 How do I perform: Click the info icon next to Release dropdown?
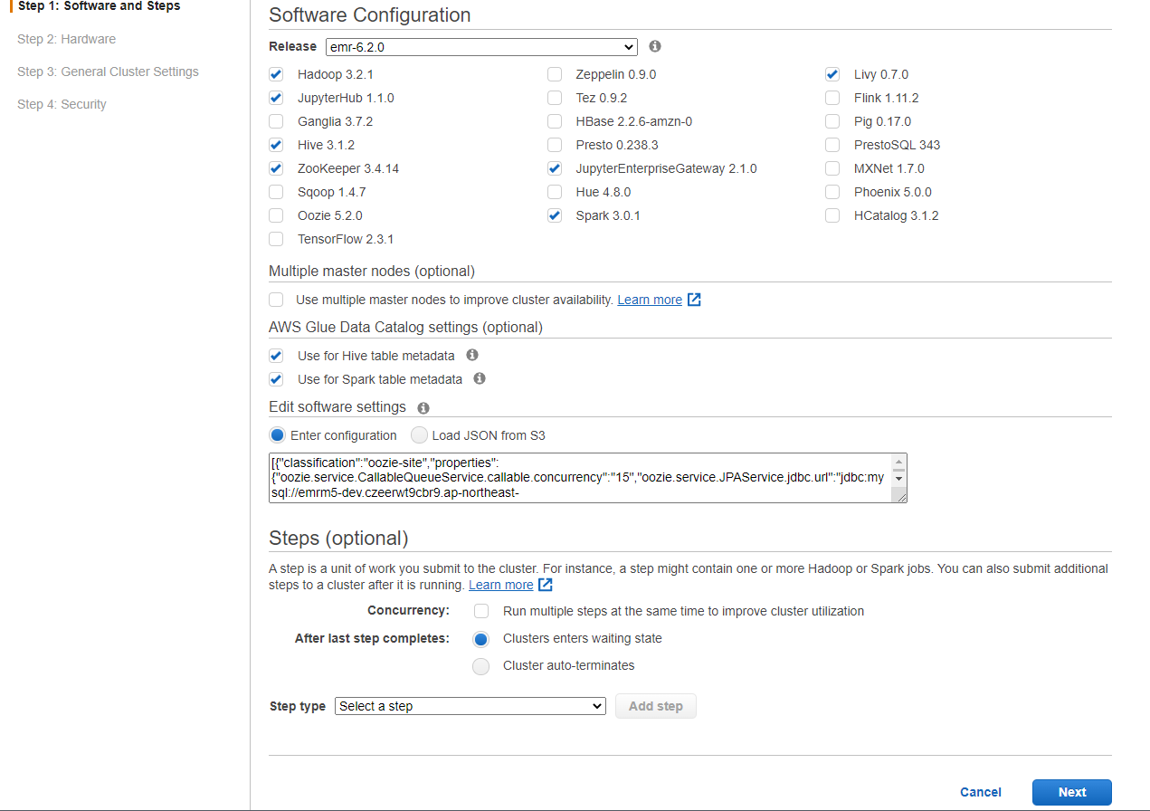click(655, 46)
